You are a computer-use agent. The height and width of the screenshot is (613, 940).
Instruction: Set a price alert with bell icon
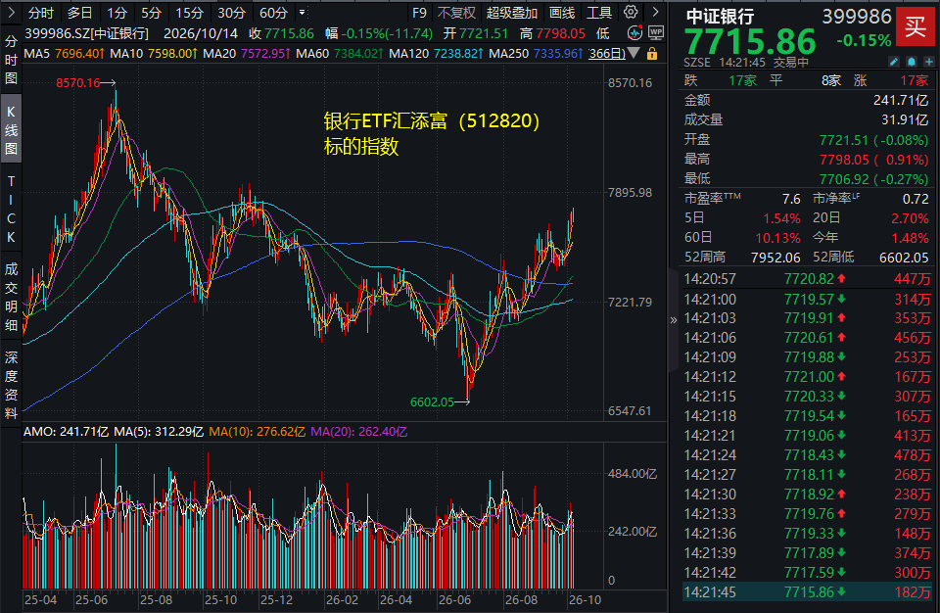912,62
